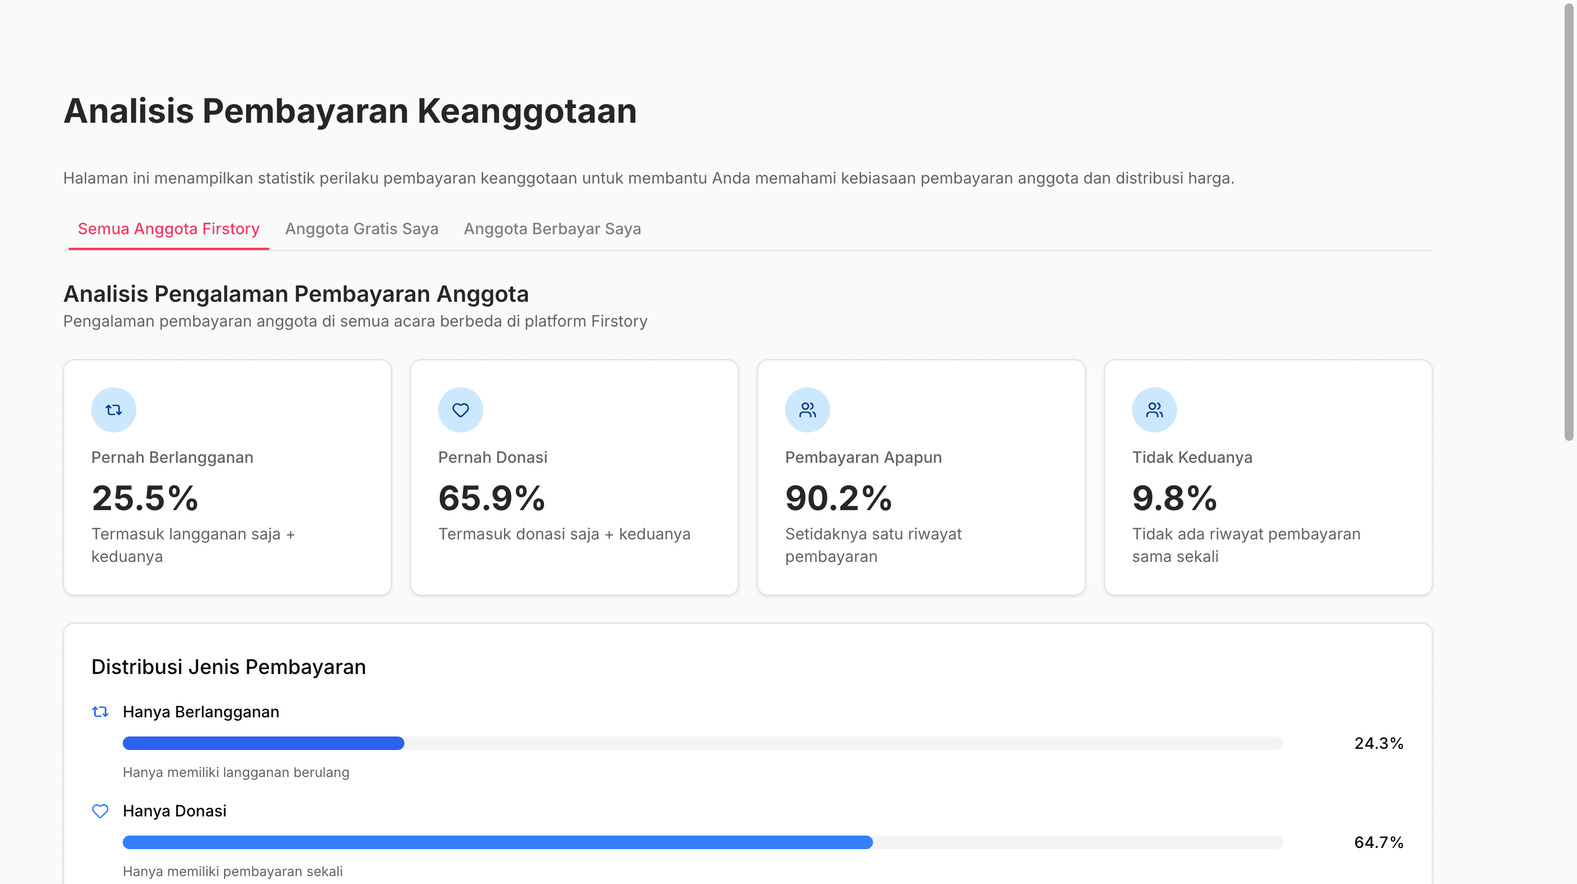This screenshot has height=884, width=1577.
Task: Click the page description starting 'Halaman ini menampilkan'
Action: (x=649, y=178)
